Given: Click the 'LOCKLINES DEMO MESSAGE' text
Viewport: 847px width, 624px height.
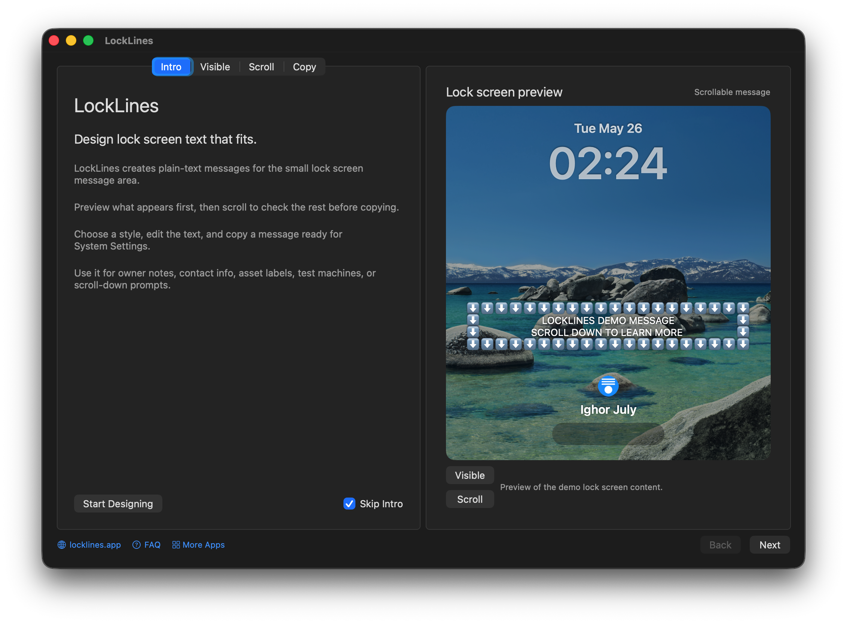Looking at the screenshot, I should tap(608, 321).
